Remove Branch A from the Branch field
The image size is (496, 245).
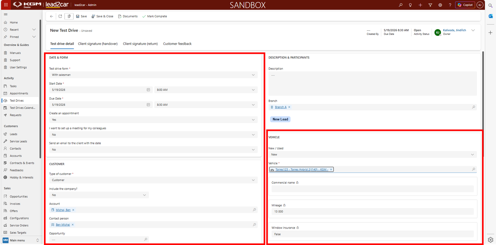[x=289, y=107]
